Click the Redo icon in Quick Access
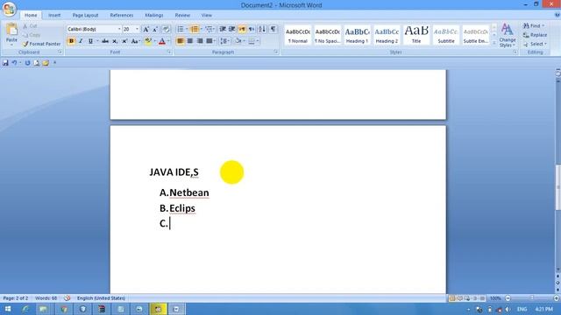Screen dimensions: 561x315 (x=27, y=63)
